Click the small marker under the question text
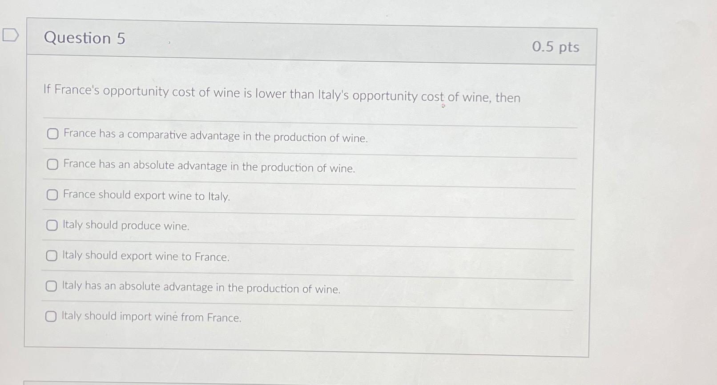 tap(443, 105)
